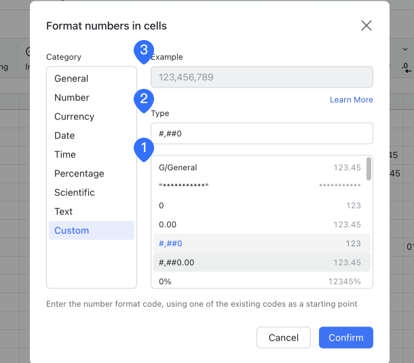The width and height of the screenshot is (414, 363).
Task: Select the Percentage category
Action: pos(79,174)
